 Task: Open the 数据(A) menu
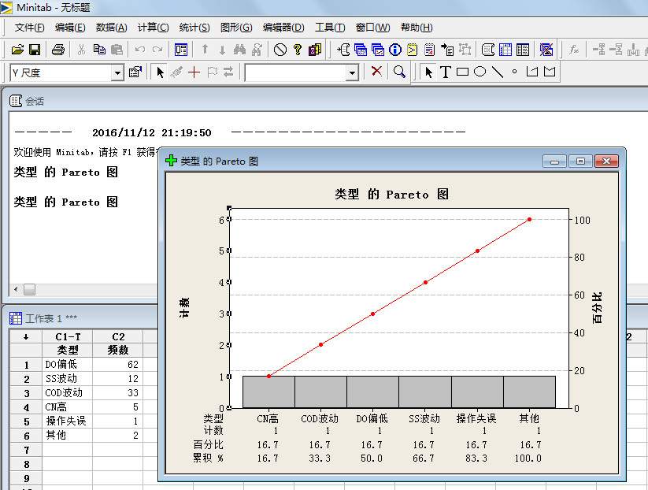click(x=112, y=28)
